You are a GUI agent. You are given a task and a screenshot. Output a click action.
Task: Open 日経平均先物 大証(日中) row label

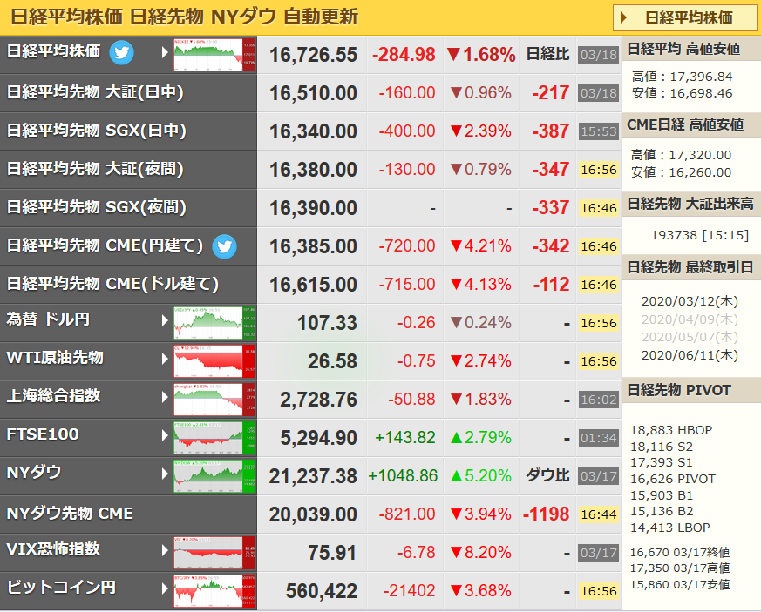(95, 92)
